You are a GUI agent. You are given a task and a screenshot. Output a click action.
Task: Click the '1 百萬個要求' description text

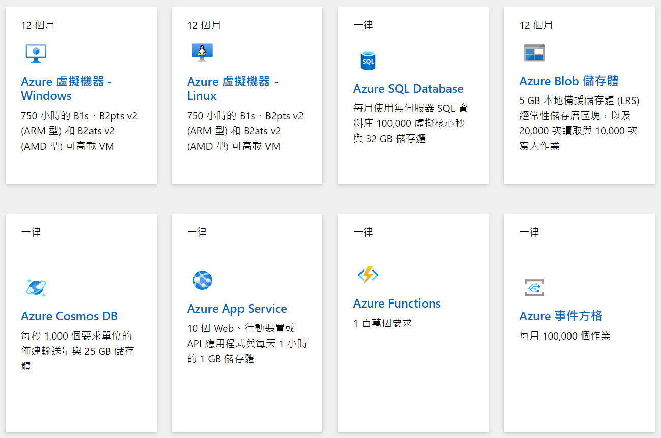coord(382,323)
